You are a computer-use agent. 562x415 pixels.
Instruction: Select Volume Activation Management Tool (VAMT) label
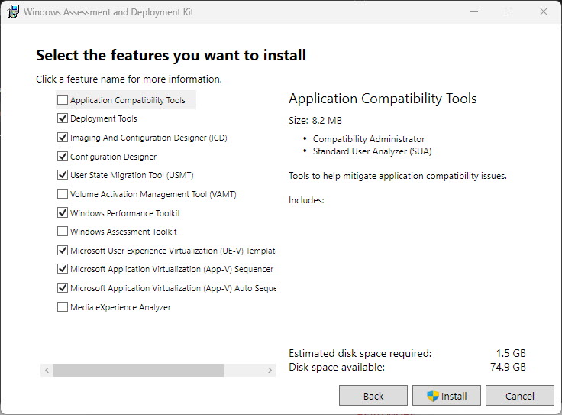pos(153,194)
